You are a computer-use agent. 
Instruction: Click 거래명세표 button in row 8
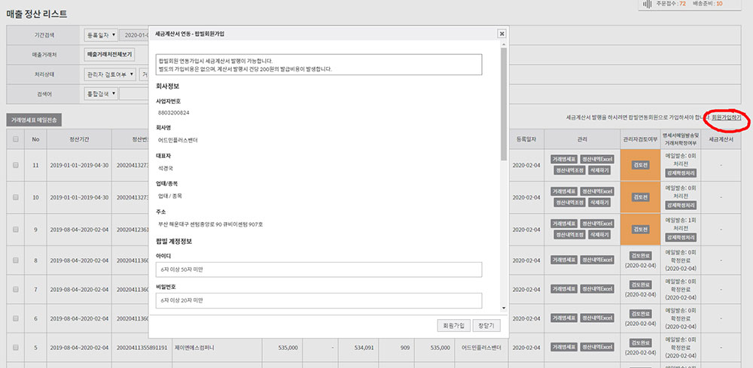pyautogui.click(x=564, y=260)
